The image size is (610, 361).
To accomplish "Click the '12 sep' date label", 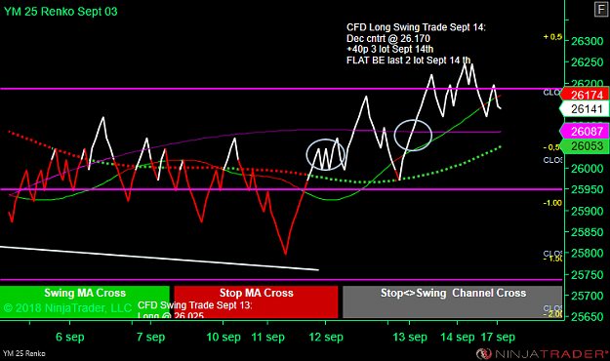I will click(x=326, y=337).
